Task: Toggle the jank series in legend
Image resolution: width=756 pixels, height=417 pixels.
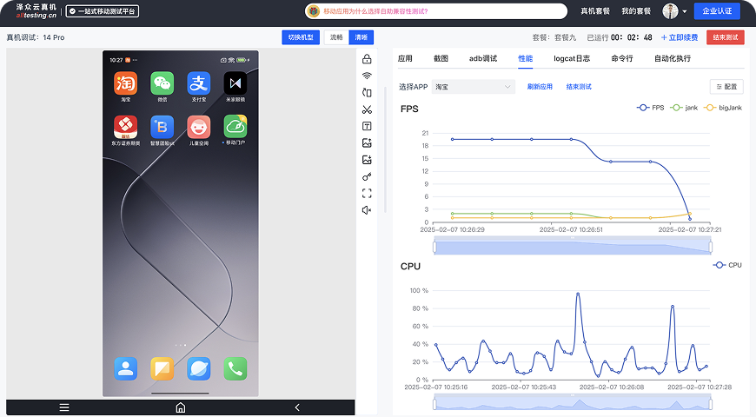Action: pyautogui.click(x=685, y=108)
